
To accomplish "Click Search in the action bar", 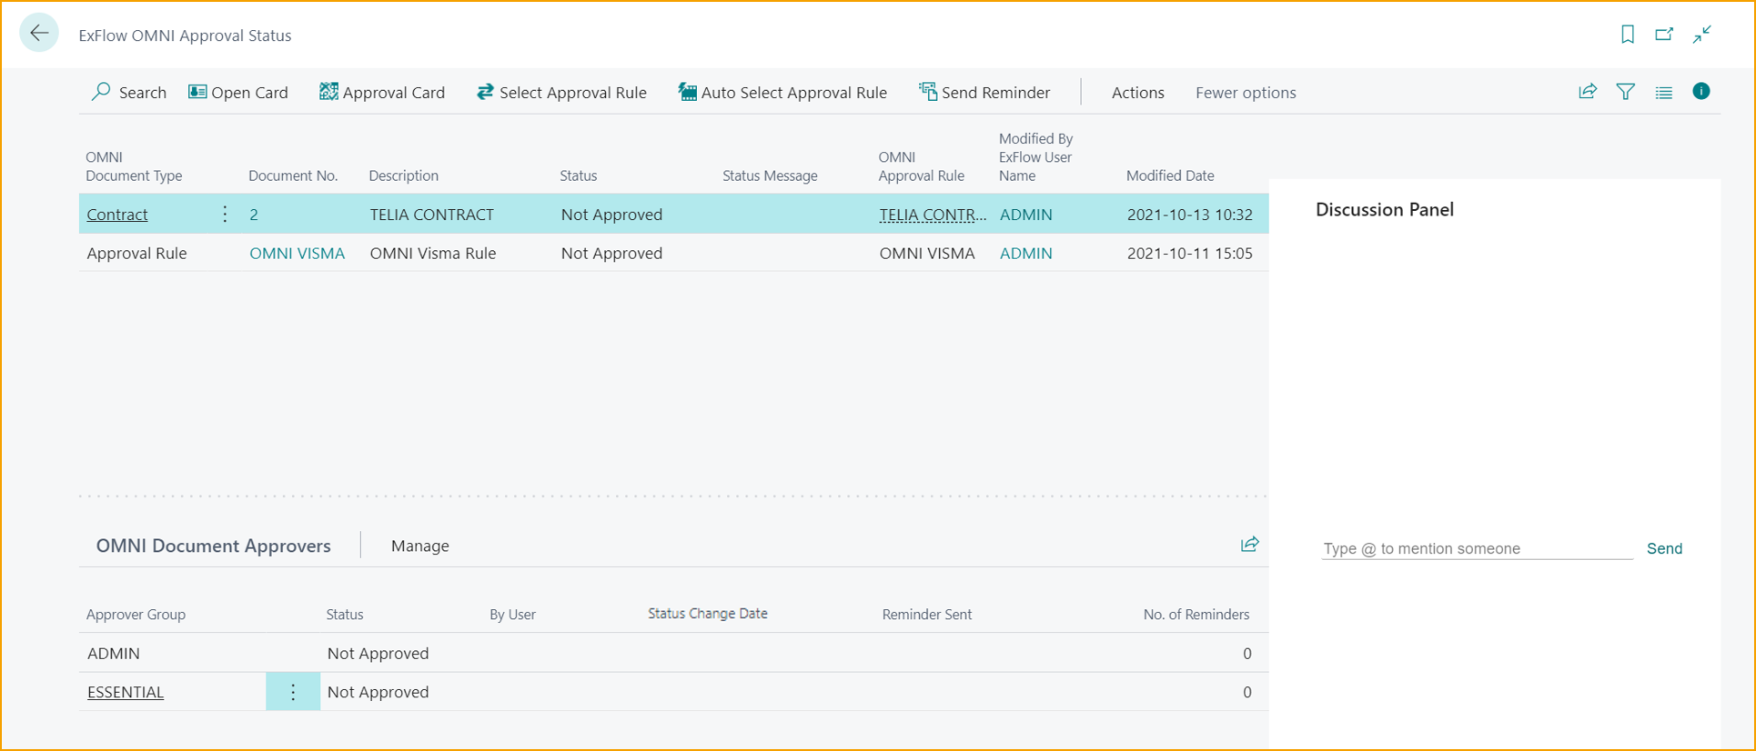I will pyautogui.click(x=143, y=93).
